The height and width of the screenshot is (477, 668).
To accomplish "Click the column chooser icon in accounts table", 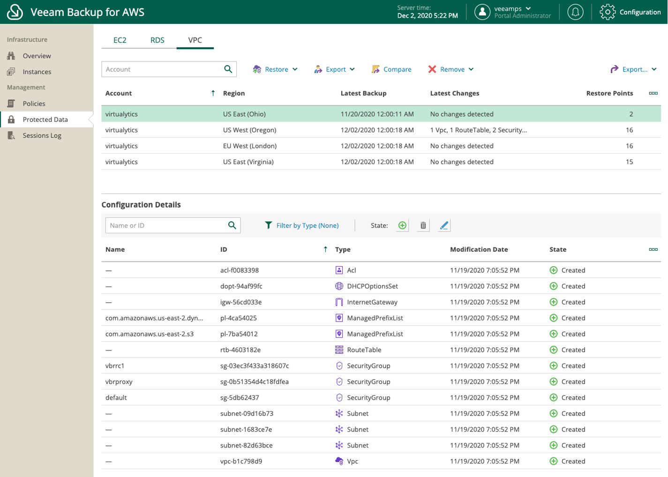I will point(653,93).
